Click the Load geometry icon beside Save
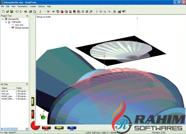The image size is (186, 134). pyautogui.click(x=17, y=11)
